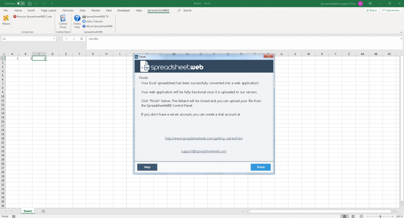The height and width of the screenshot is (218, 404).
Task: Click the Save icon in title bar
Action: click(30, 3)
